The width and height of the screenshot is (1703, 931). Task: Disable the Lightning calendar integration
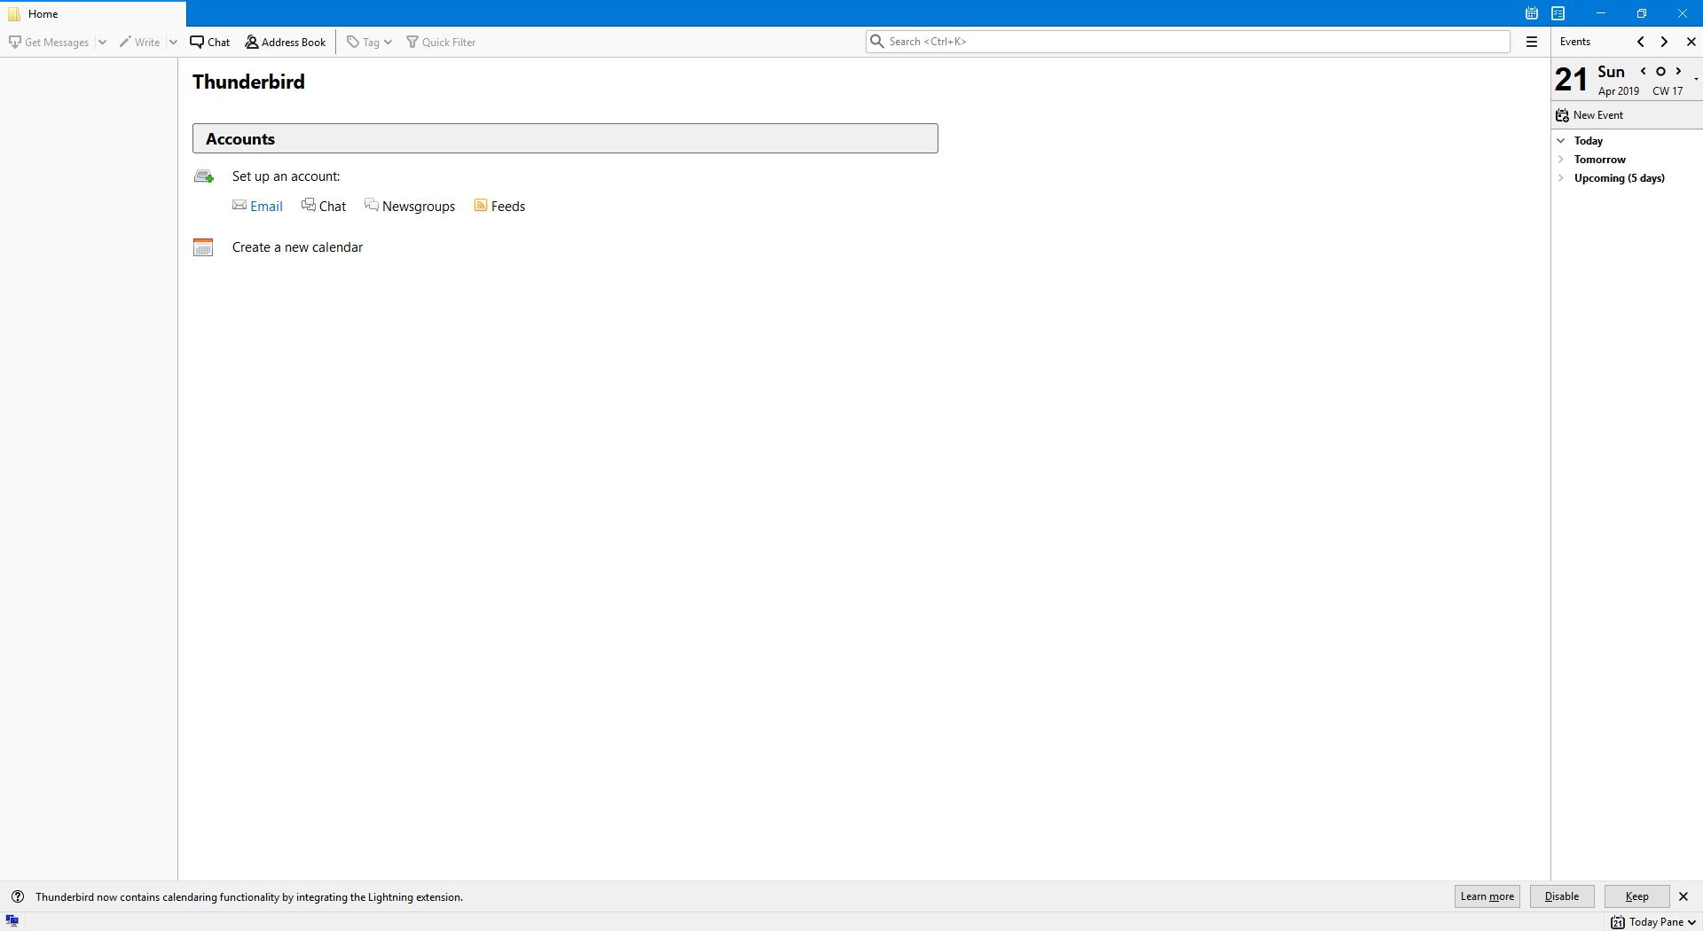pyautogui.click(x=1561, y=896)
